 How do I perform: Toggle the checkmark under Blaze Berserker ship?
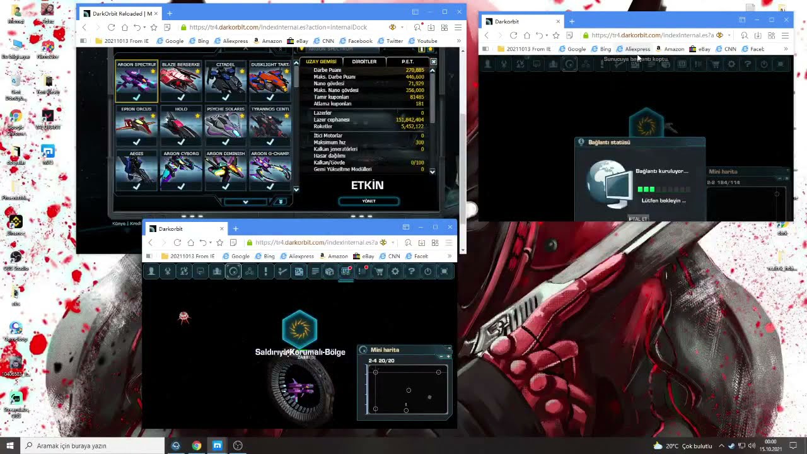coord(181,97)
